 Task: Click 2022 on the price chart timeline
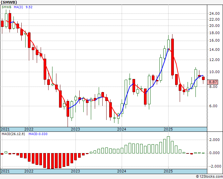29,129
